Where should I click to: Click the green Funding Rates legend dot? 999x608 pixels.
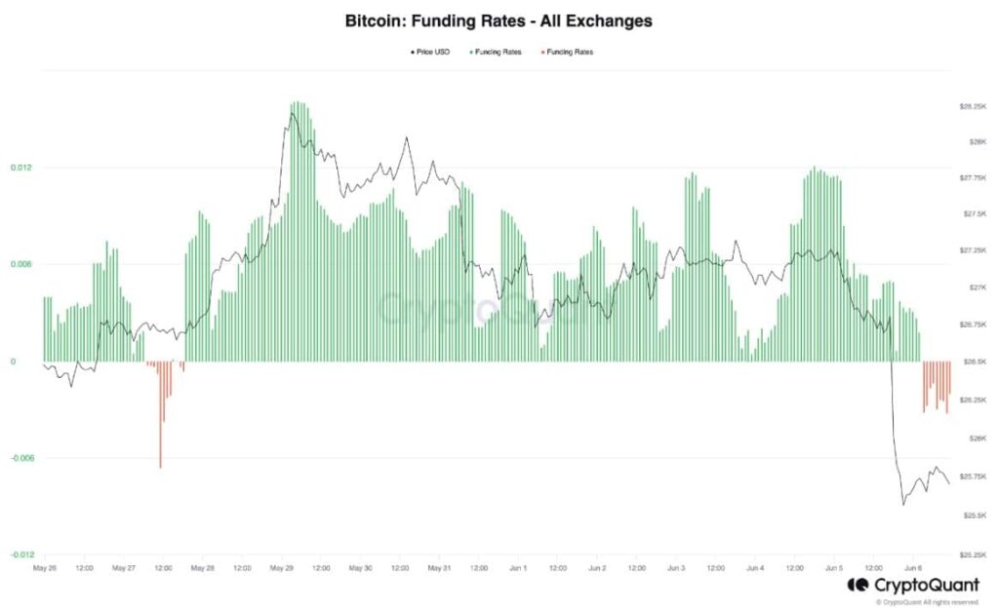pyautogui.click(x=471, y=52)
